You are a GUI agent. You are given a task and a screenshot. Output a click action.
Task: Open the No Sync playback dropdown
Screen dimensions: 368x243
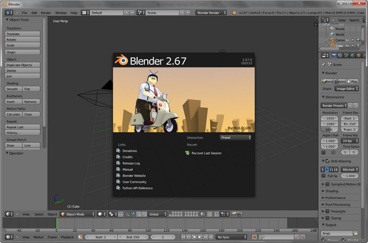pos(231,237)
